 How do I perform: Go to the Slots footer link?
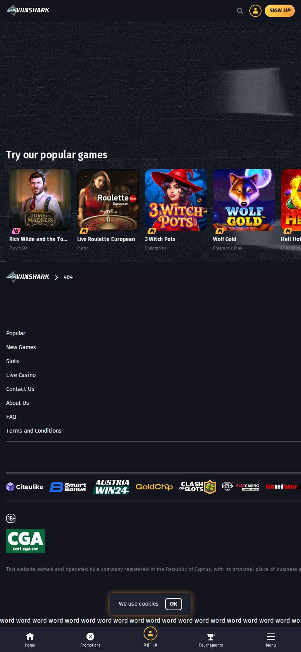12,361
